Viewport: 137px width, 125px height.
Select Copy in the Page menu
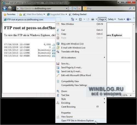[x=81, y=34]
